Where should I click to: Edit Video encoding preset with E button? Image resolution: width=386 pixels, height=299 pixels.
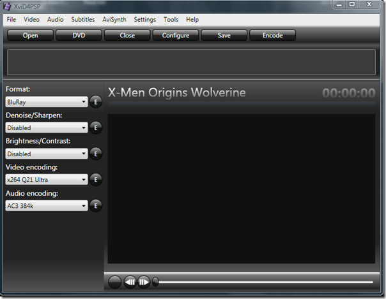(96, 180)
